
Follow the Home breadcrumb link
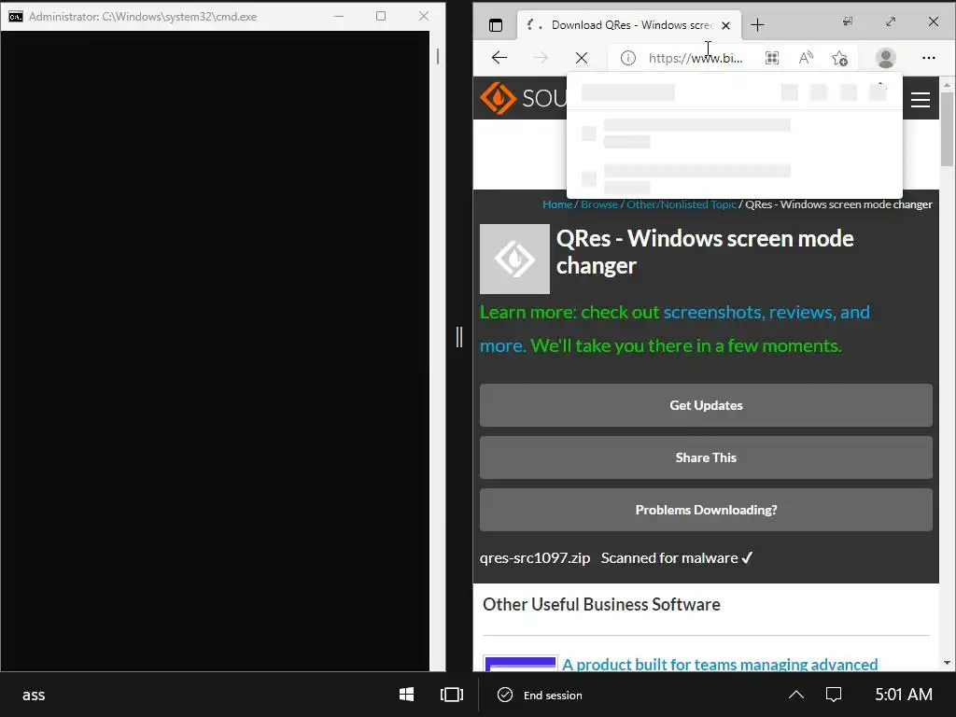(x=557, y=204)
